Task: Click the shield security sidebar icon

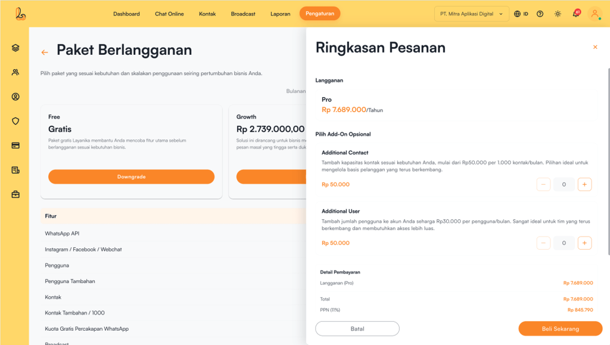Action: tap(15, 121)
